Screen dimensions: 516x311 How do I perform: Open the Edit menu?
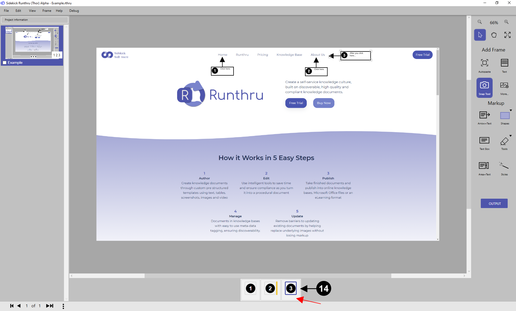pyautogui.click(x=18, y=11)
